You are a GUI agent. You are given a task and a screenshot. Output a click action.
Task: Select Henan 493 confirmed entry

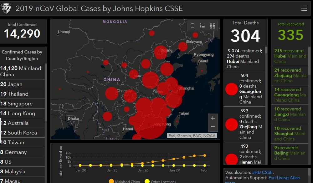[244, 153]
